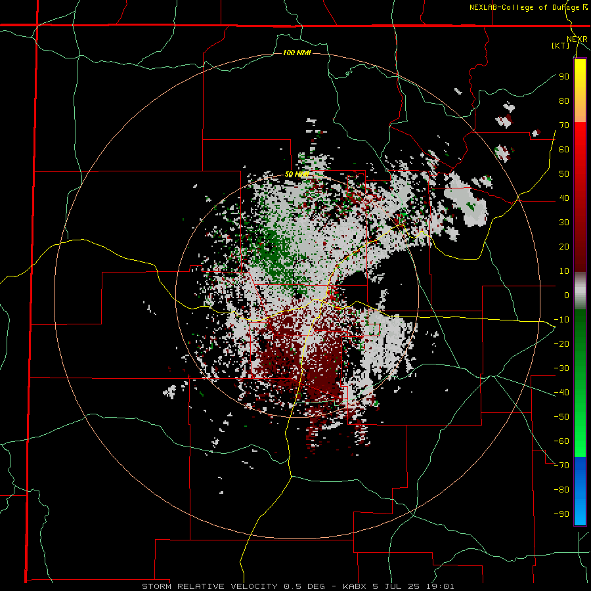Click the 30 knot legend value
The image size is (591, 591).
[x=564, y=223]
